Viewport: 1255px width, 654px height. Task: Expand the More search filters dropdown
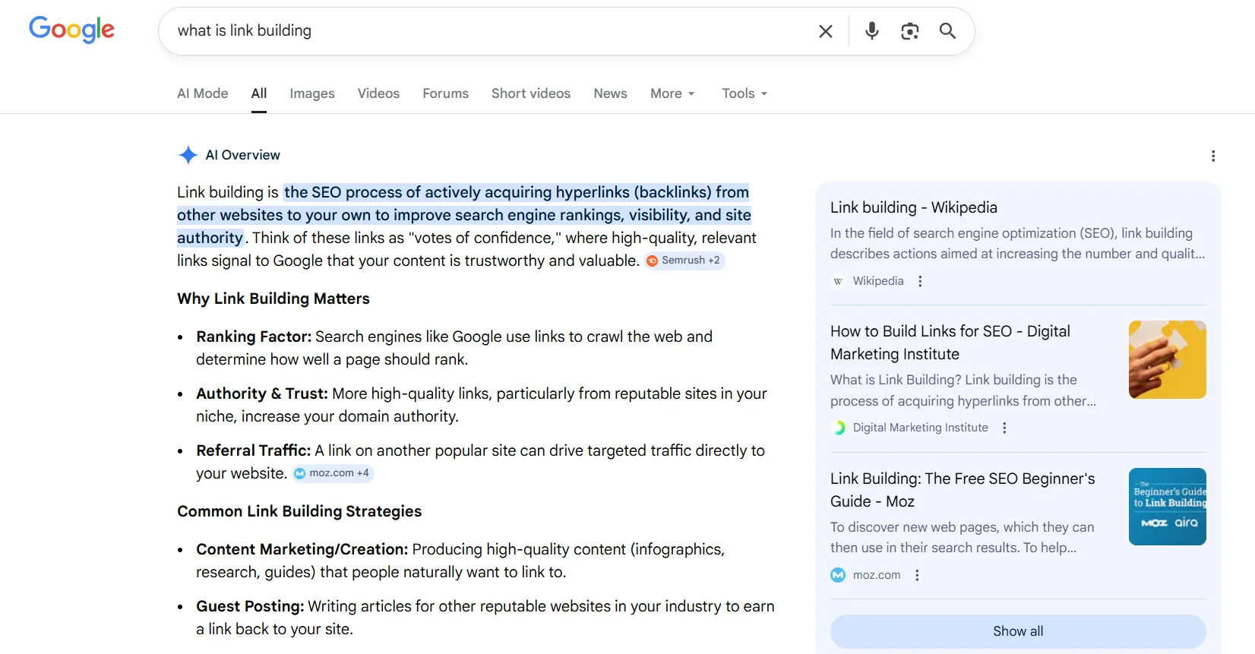click(672, 93)
